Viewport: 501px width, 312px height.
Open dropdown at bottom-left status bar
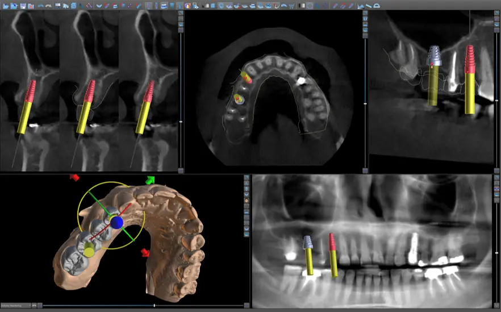(15, 306)
